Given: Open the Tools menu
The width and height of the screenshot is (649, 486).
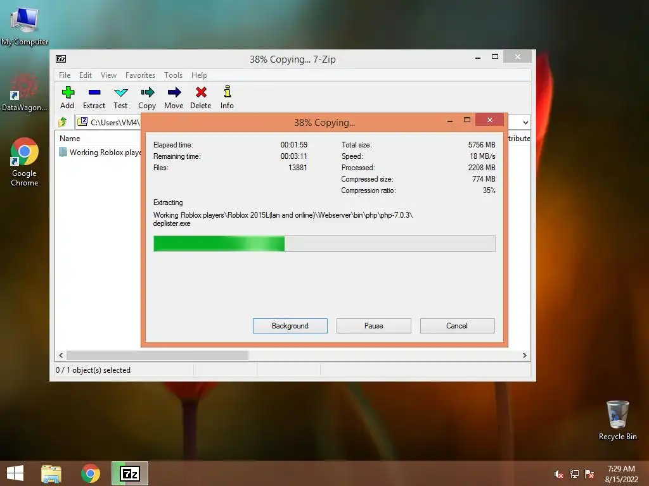Looking at the screenshot, I should click(173, 75).
